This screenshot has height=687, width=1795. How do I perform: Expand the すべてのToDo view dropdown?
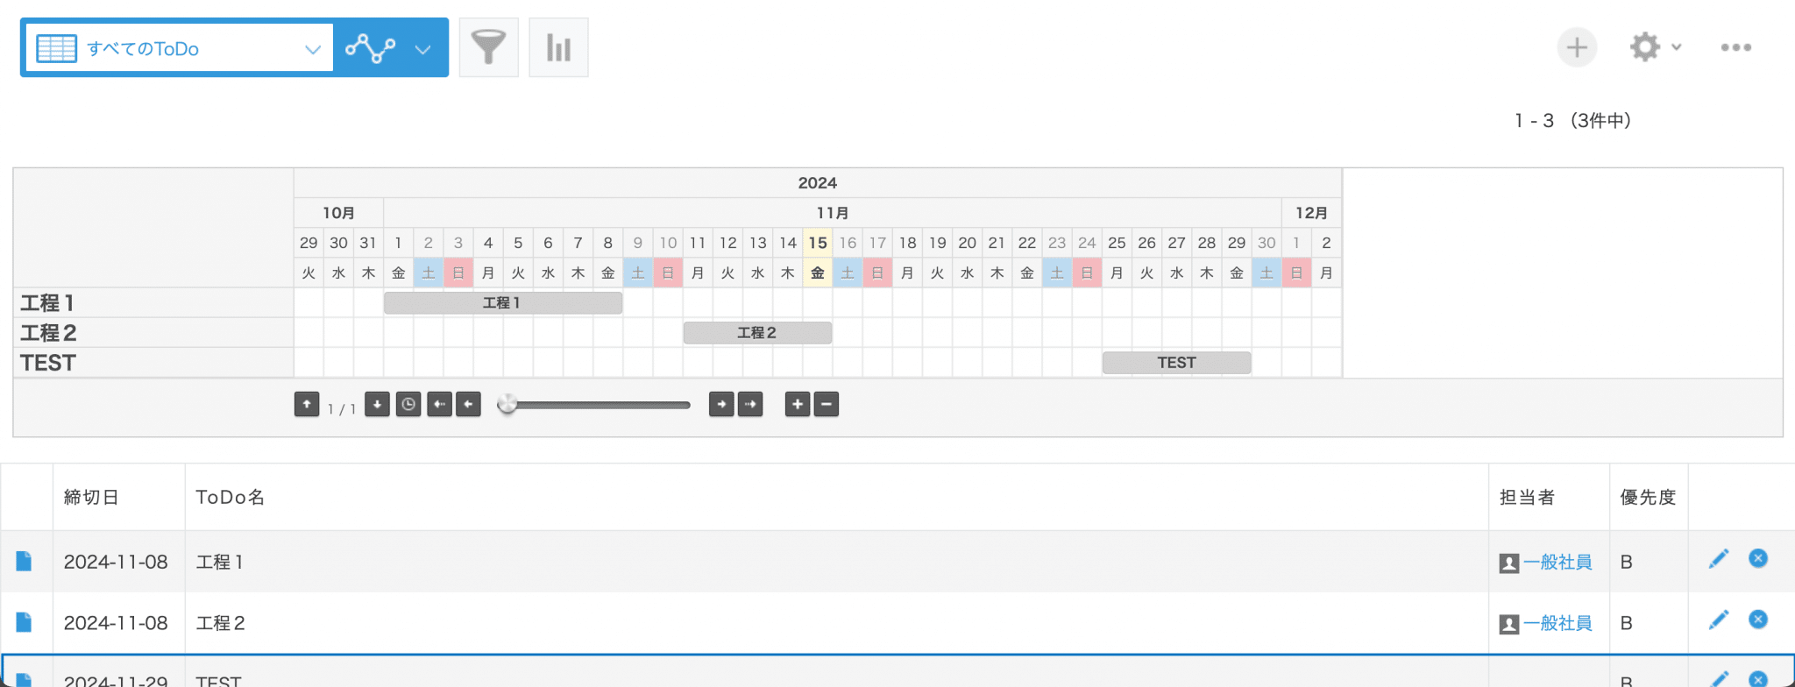312,49
